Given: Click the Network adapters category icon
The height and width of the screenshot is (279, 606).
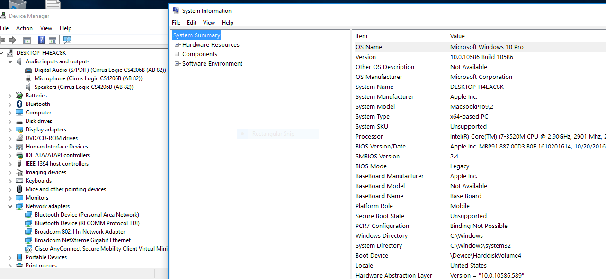Looking at the screenshot, I should coord(19,206).
